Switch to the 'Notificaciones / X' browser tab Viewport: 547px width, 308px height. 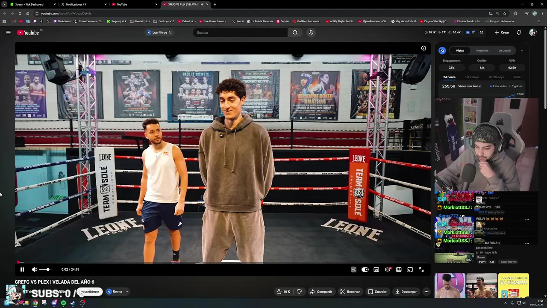(x=83, y=4)
